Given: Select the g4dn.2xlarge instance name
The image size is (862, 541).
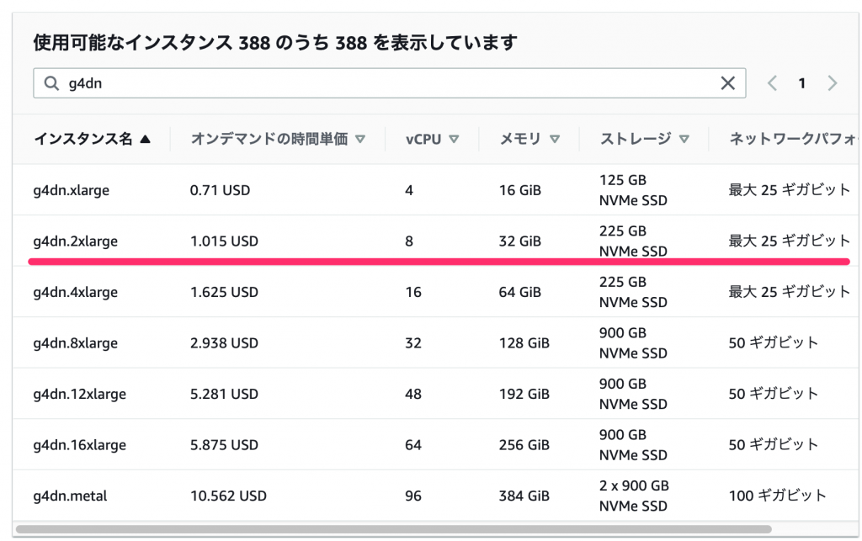Looking at the screenshot, I should point(75,241).
